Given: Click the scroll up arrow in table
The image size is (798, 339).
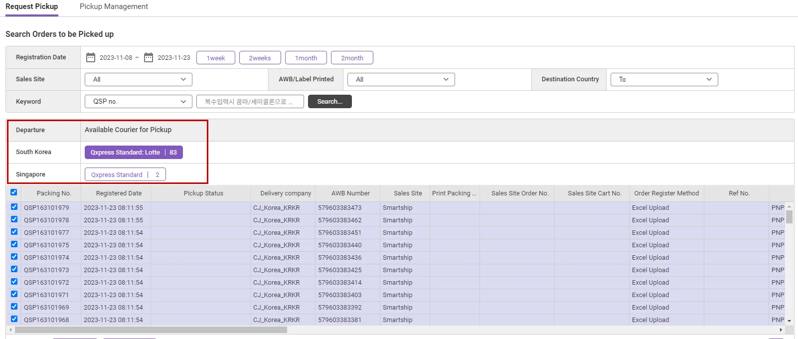Looking at the screenshot, I should (x=789, y=206).
